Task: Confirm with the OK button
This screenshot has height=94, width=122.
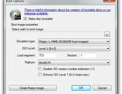Action: (81, 88)
